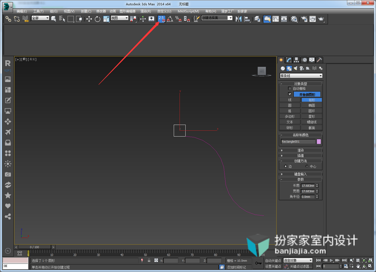Choose the Select and Move tool

click(89, 19)
